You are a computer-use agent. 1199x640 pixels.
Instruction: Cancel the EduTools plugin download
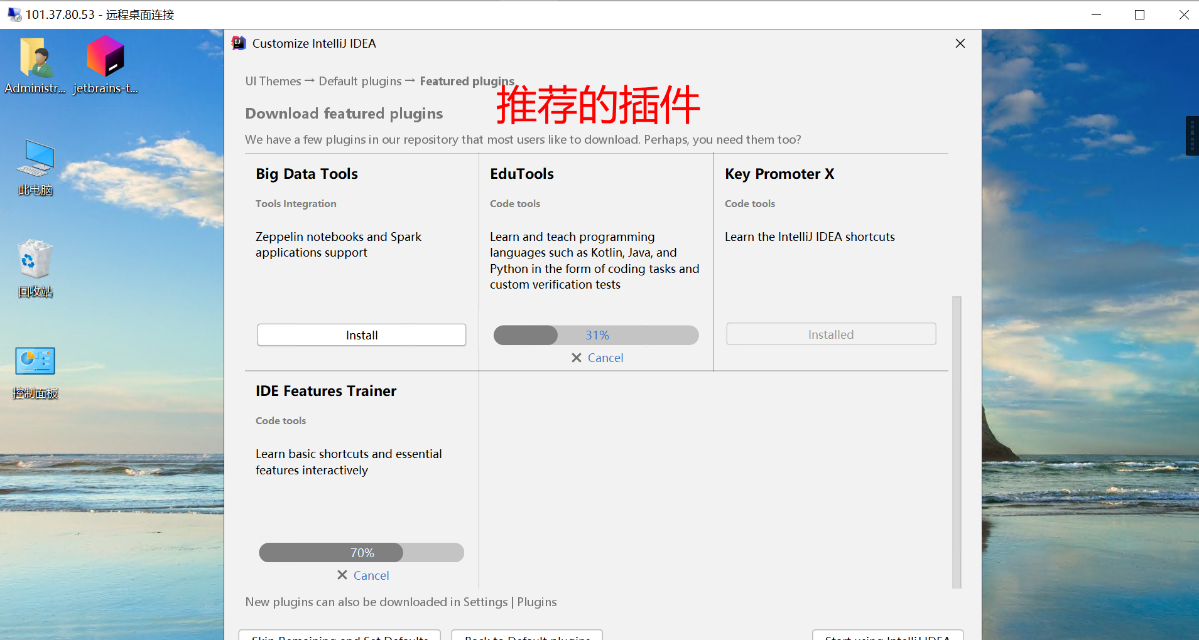pos(597,358)
